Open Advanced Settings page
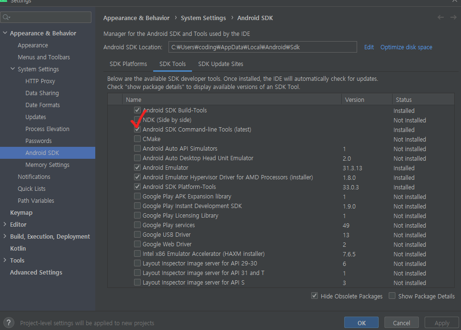The image size is (461, 330). (x=36, y=272)
